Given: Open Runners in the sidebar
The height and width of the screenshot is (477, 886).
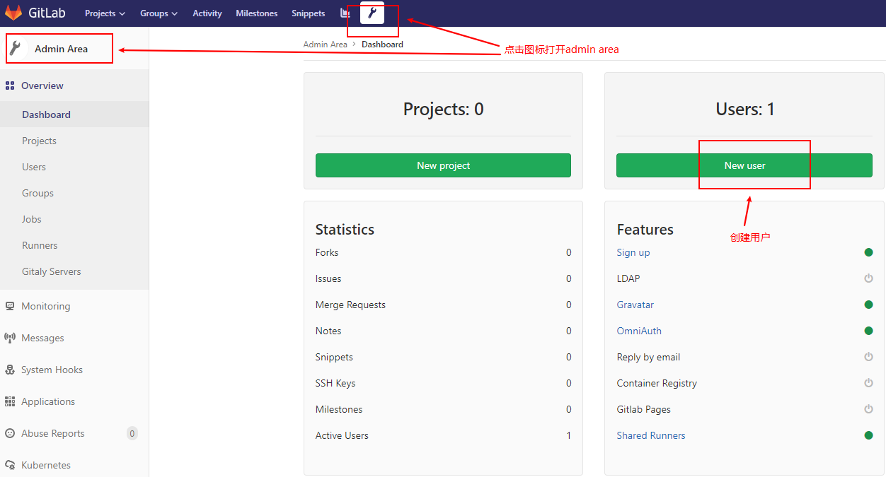Looking at the screenshot, I should (x=74, y=245).
